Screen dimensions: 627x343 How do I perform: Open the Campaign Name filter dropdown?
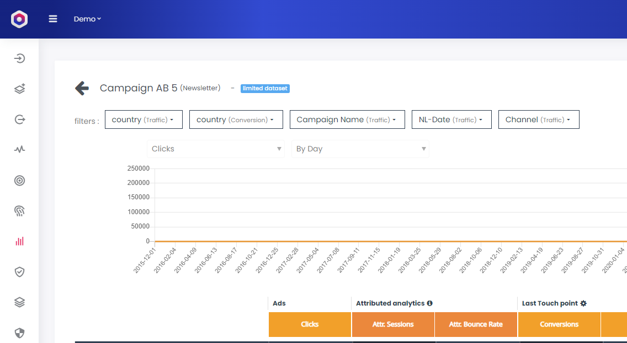tap(347, 119)
